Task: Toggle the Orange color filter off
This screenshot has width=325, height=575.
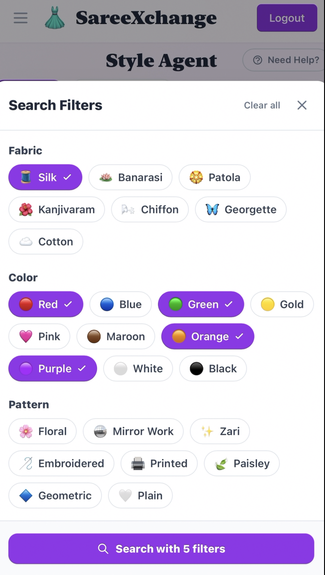Action: 207,336
